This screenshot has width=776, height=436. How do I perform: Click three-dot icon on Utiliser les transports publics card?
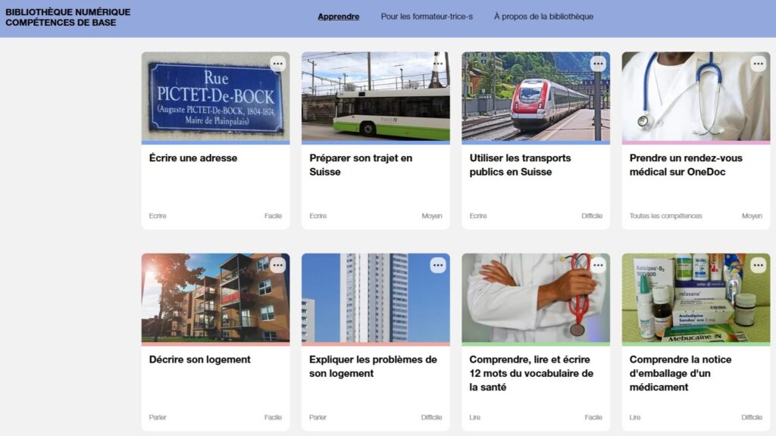click(x=598, y=64)
